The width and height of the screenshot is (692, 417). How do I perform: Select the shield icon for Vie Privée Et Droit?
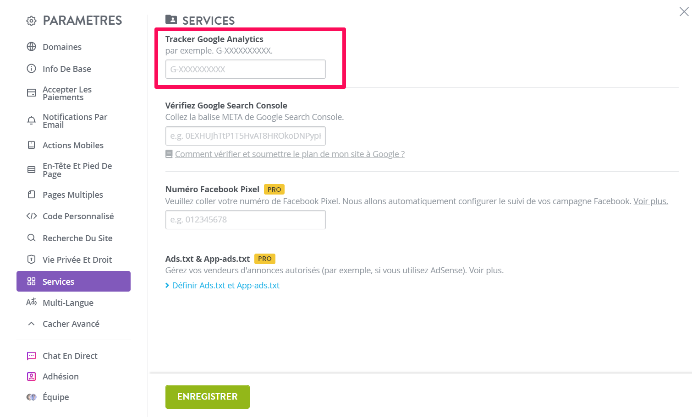pyautogui.click(x=31, y=260)
